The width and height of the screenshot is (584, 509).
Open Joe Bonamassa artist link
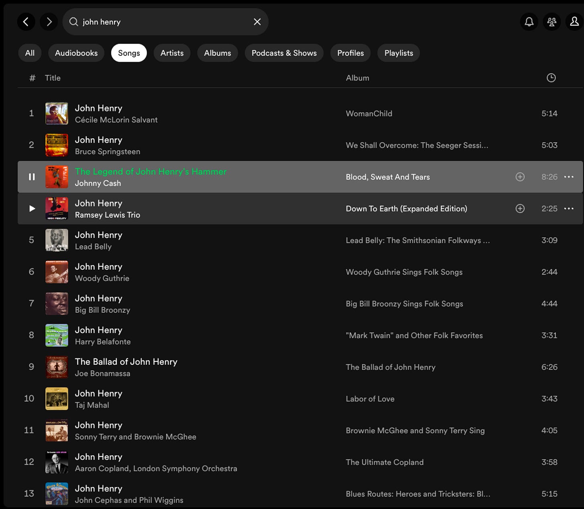(x=102, y=373)
